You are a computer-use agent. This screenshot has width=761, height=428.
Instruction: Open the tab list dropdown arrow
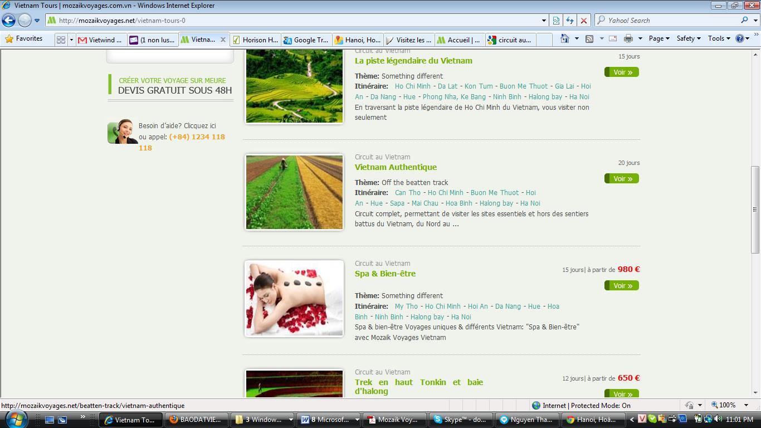pyautogui.click(x=71, y=40)
